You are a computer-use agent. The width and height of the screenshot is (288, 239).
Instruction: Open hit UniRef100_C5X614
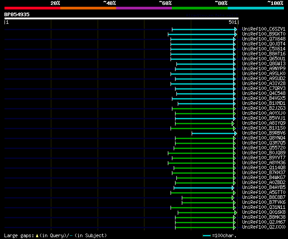(x=264, y=49)
